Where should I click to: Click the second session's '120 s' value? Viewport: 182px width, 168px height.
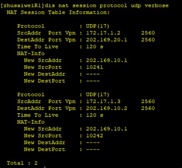pos(94,115)
